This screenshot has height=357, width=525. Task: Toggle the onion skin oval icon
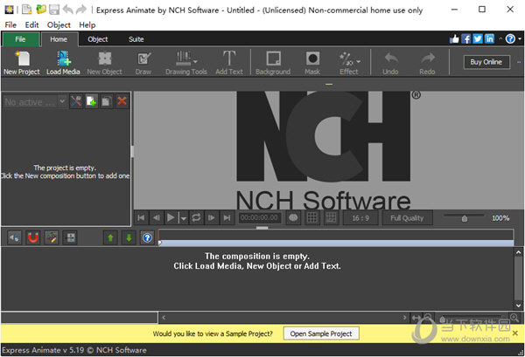point(293,218)
